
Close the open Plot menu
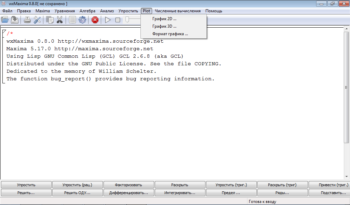pos(146,11)
